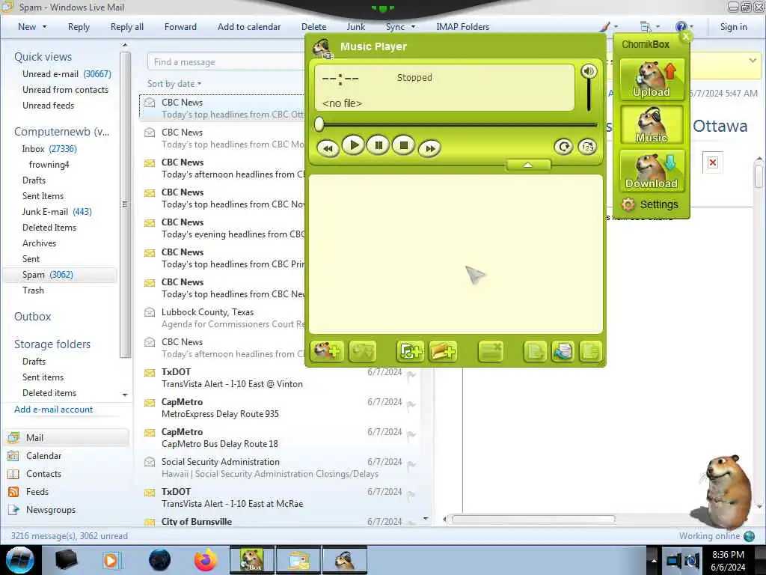Open IMAP Folders
This screenshot has height=575, width=766.
462,27
